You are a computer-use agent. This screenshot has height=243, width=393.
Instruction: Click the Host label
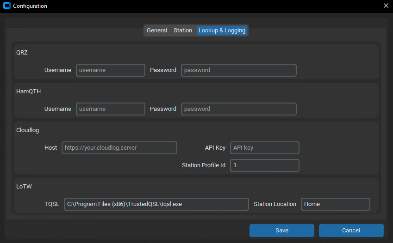pos(50,148)
